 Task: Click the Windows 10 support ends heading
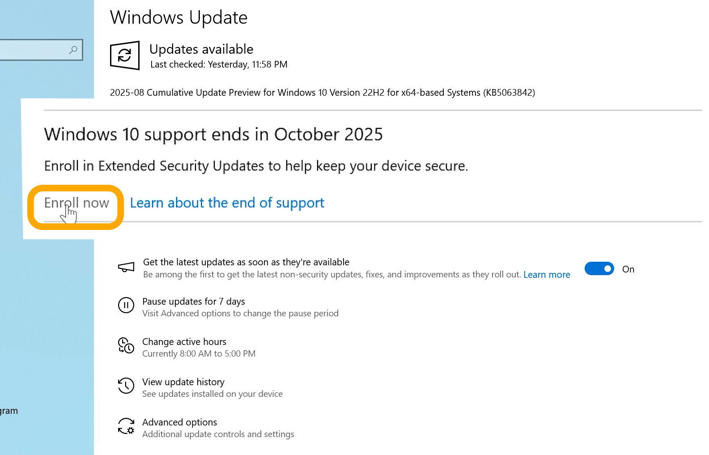pos(213,135)
